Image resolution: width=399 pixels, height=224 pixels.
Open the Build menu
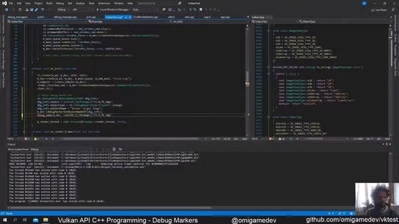click(49, 3)
